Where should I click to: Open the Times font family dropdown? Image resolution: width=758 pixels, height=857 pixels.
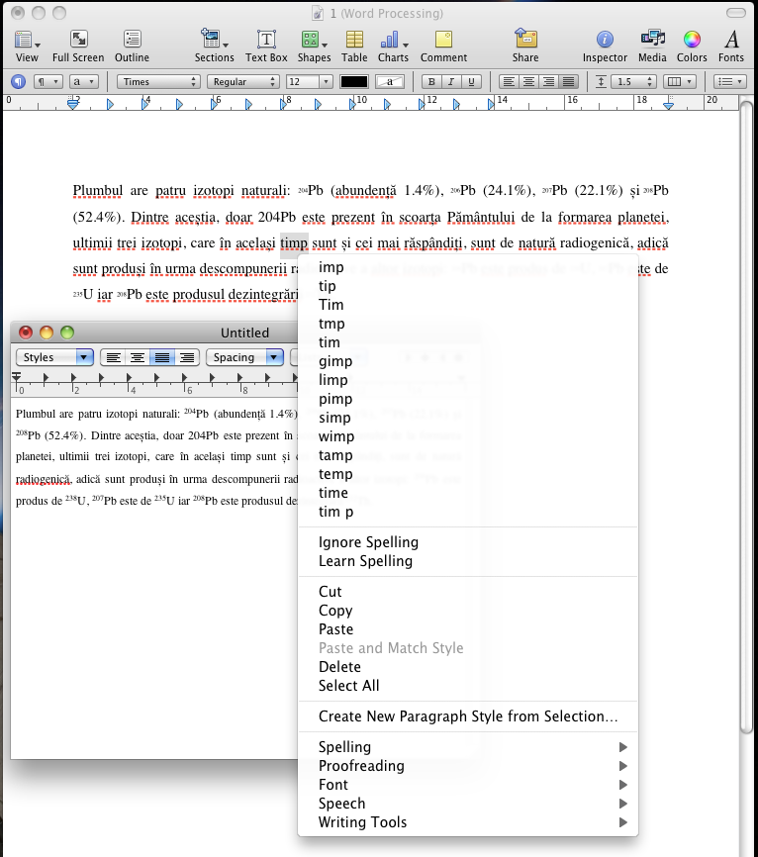(157, 82)
